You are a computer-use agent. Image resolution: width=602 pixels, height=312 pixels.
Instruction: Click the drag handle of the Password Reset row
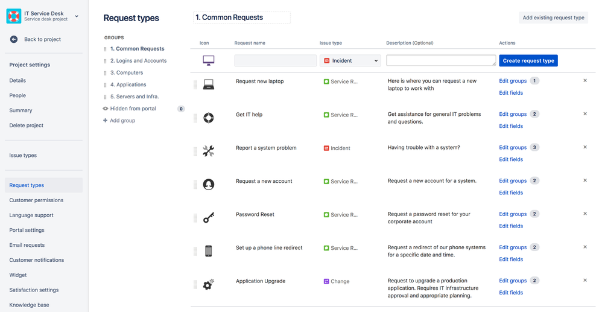195,218
